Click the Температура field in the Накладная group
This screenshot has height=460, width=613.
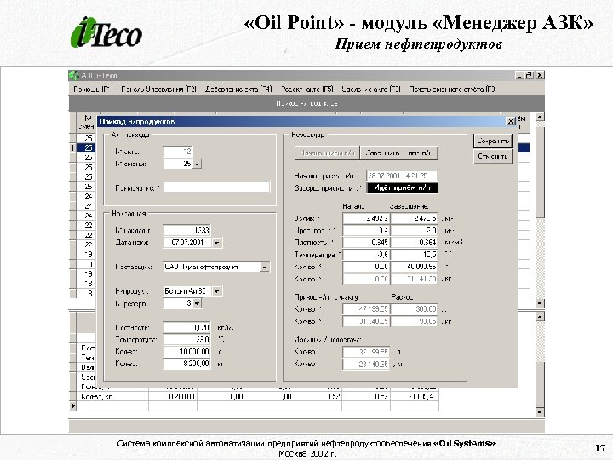[187, 339]
